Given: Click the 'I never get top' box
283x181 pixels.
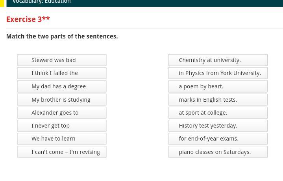Looking at the screenshot, I should point(61,126).
